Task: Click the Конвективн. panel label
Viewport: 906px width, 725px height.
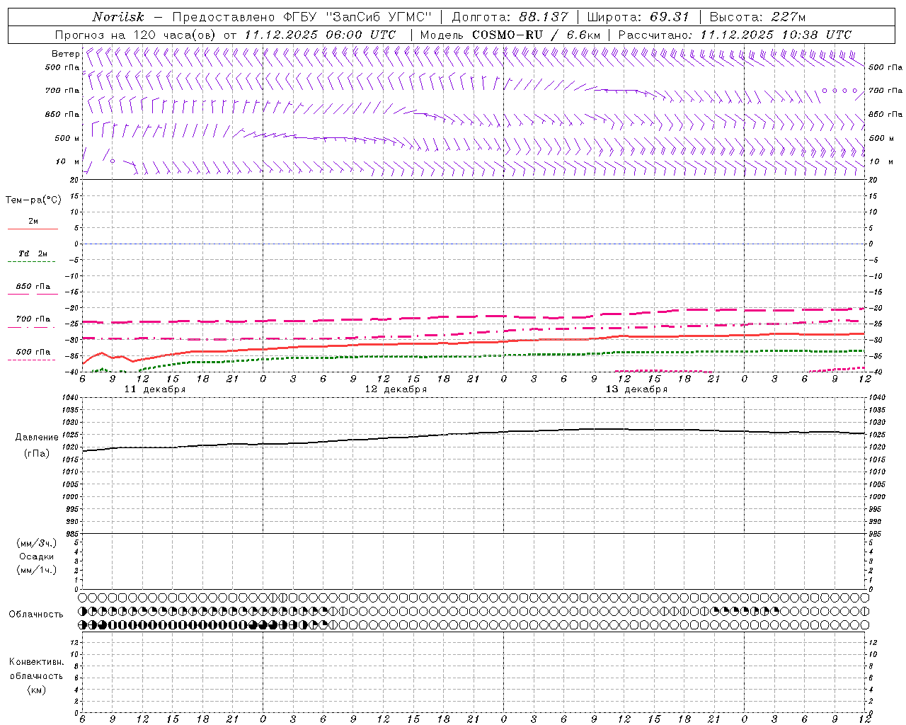Action: tap(36, 662)
